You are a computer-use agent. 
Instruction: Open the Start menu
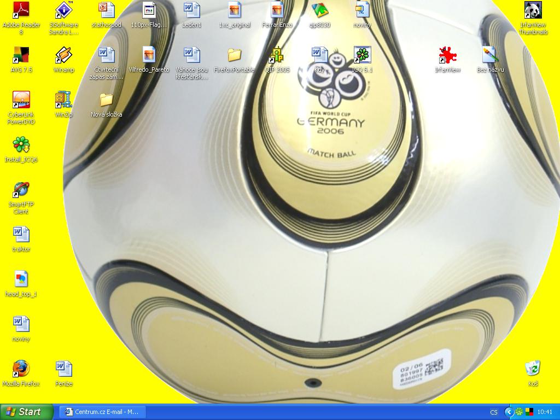[x=26, y=412]
